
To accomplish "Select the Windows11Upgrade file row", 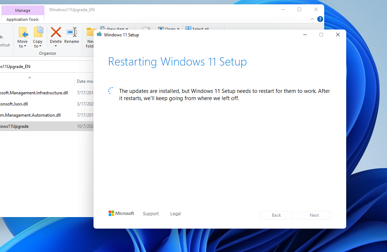I will [47, 126].
